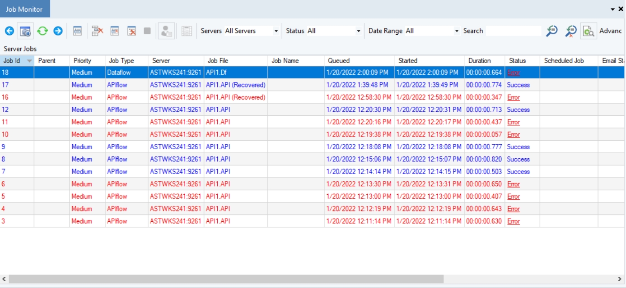The image size is (626, 288).
Task: Toggle the advanced search gear icon
Action: [588, 31]
